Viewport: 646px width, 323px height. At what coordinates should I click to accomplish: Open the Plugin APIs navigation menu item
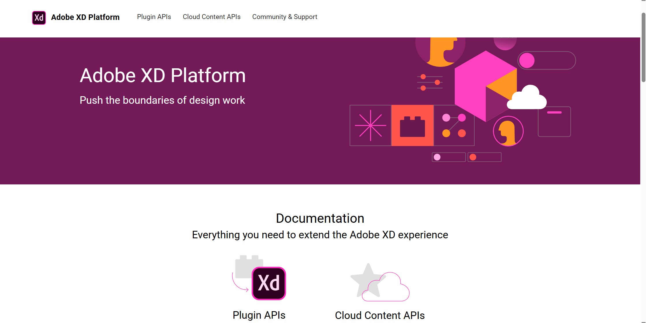coord(154,17)
